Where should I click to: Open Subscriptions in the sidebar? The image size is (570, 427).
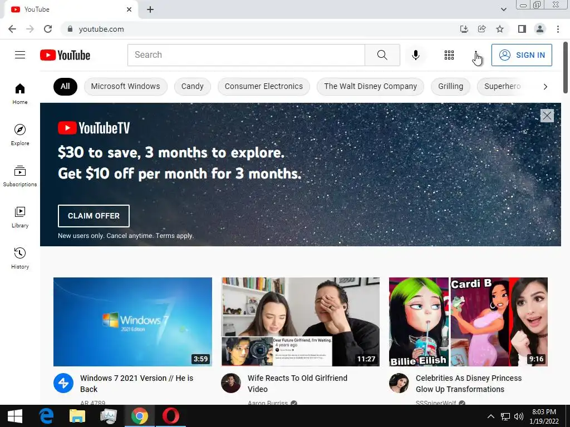[20, 176]
